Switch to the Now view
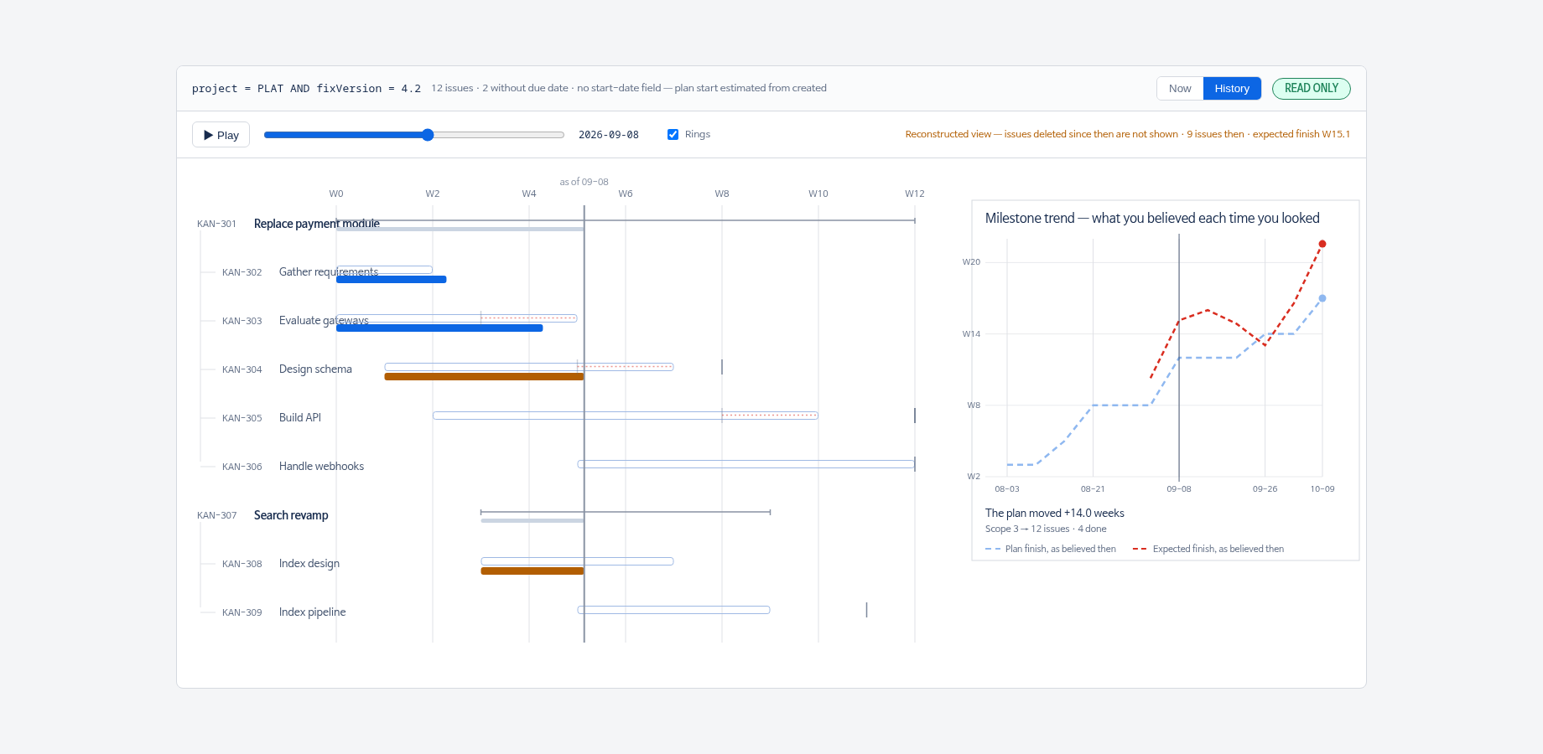The width and height of the screenshot is (1543, 754). tap(1180, 89)
